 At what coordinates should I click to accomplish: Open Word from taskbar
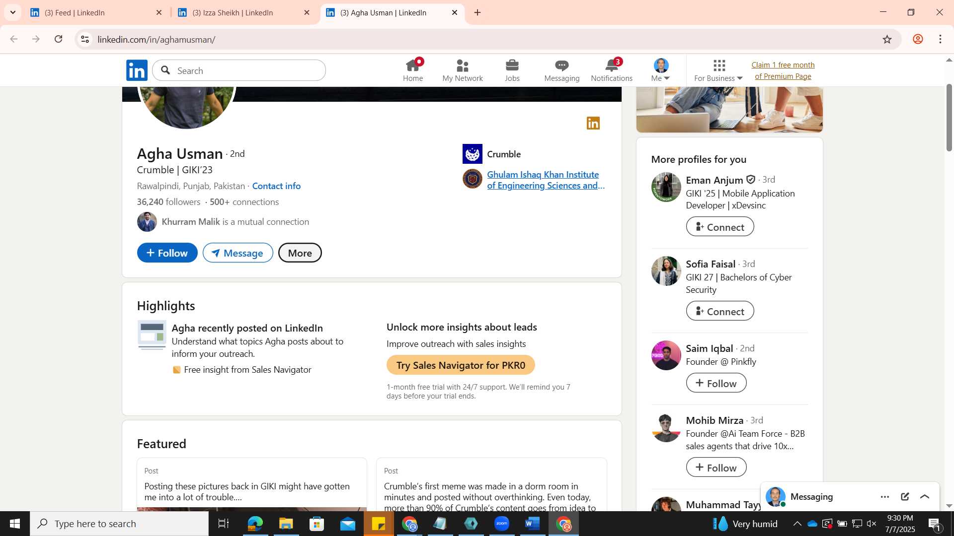coord(533,524)
